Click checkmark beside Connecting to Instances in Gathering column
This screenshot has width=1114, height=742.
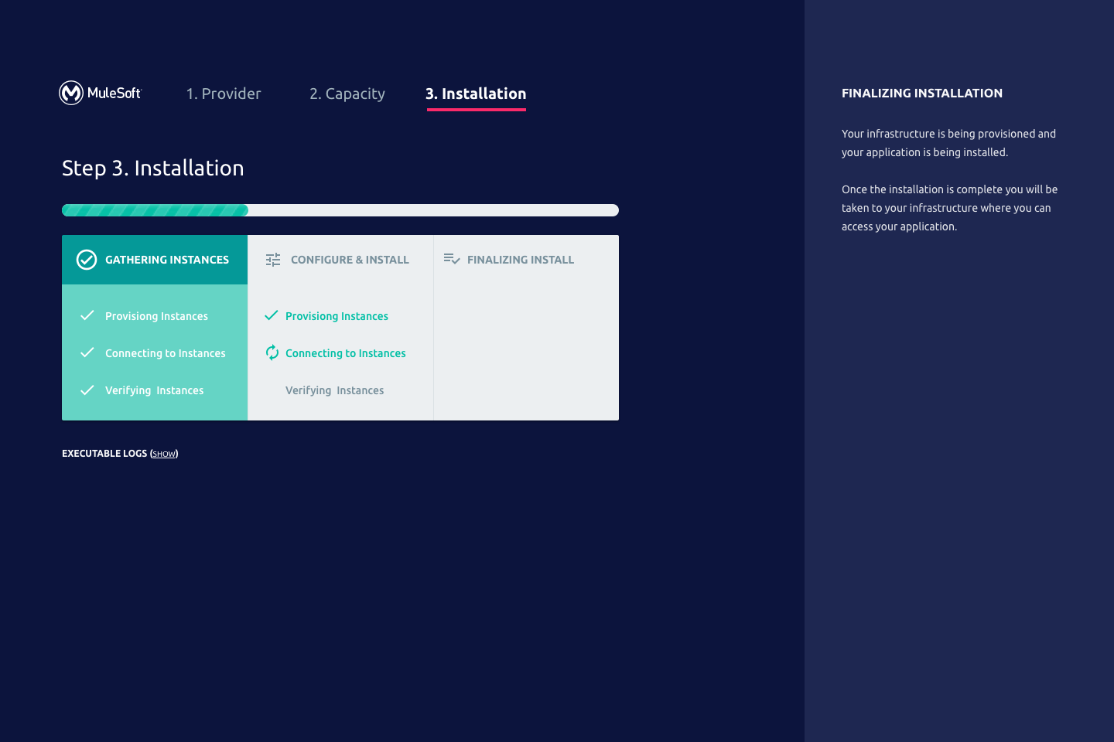click(x=87, y=352)
